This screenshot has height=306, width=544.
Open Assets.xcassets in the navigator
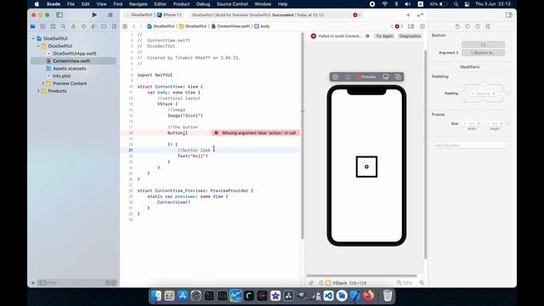pyautogui.click(x=69, y=68)
